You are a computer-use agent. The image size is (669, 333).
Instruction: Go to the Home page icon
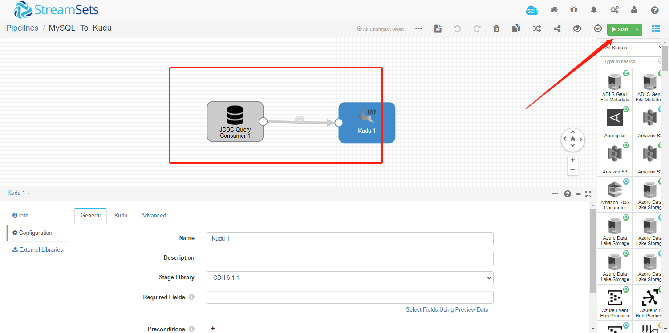(554, 10)
